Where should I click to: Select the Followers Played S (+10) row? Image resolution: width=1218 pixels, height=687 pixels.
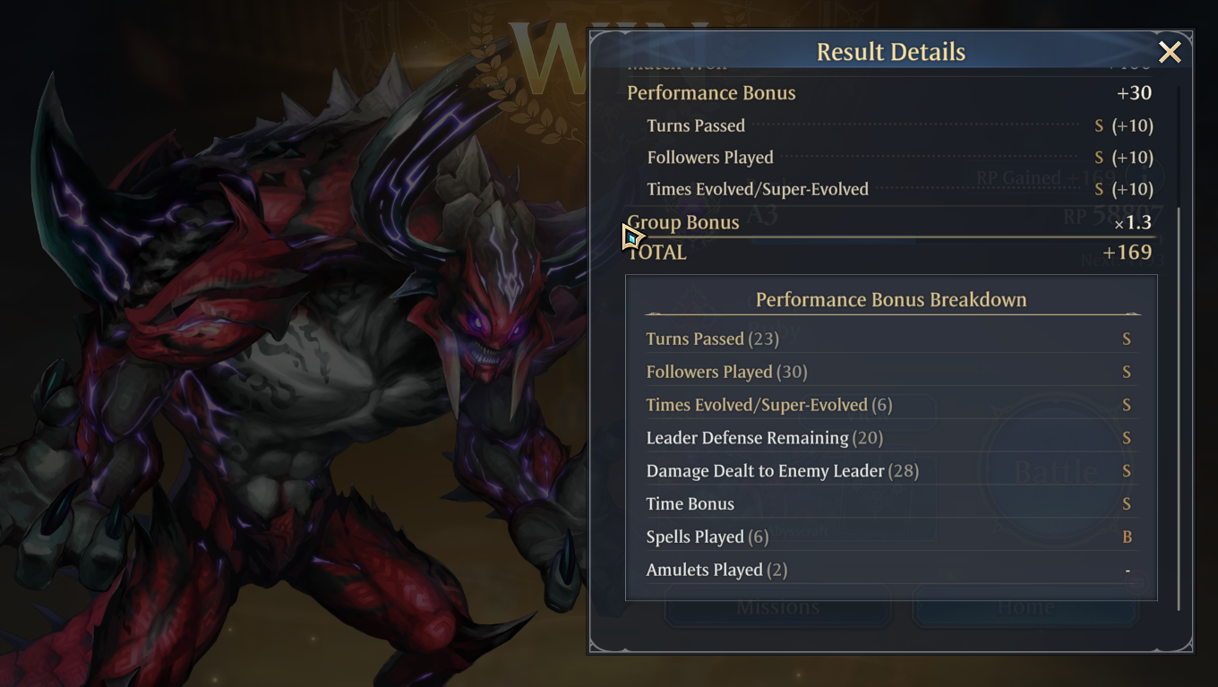coord(900,158)
